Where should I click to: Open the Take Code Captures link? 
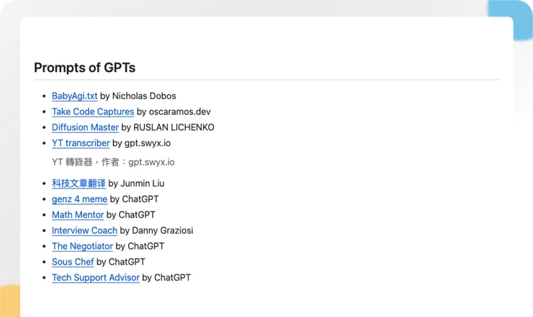pos(93,111)
